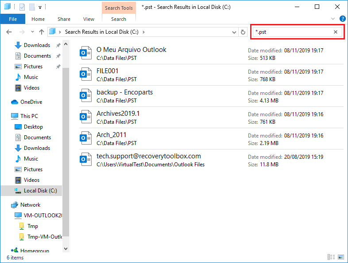
Task: Expand the ribbon with the chevron
Action: coord(333,19)
